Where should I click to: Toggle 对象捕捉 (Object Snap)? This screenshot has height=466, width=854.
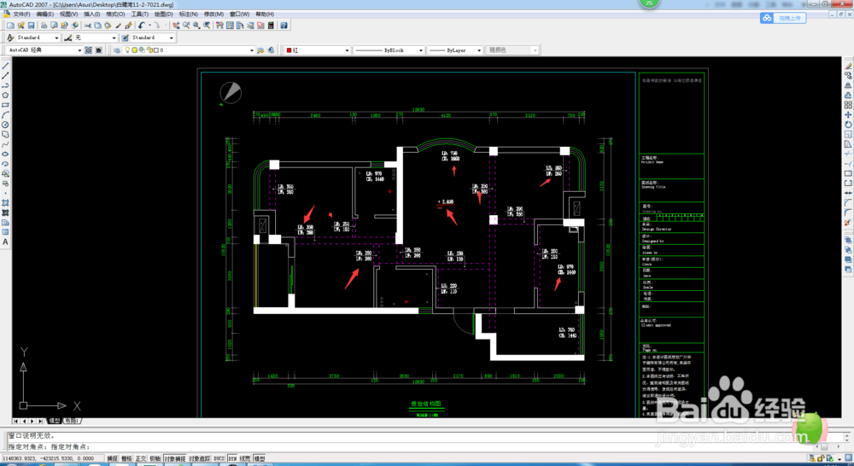[174, 459]
